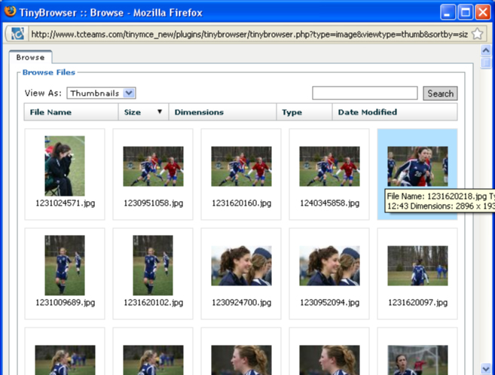The height and width of the screenshot is (375, 495).
Task: Click the file name text 1231620160.jpg
Action: (x=242, y=203)
